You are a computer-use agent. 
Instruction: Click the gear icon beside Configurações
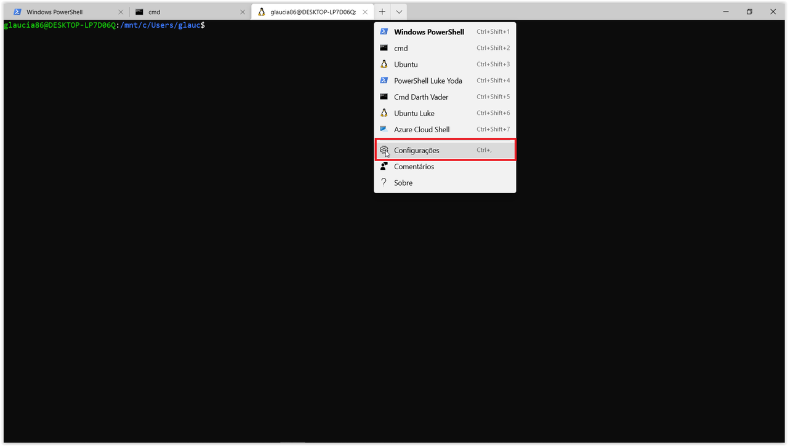(x=384, y=150)
